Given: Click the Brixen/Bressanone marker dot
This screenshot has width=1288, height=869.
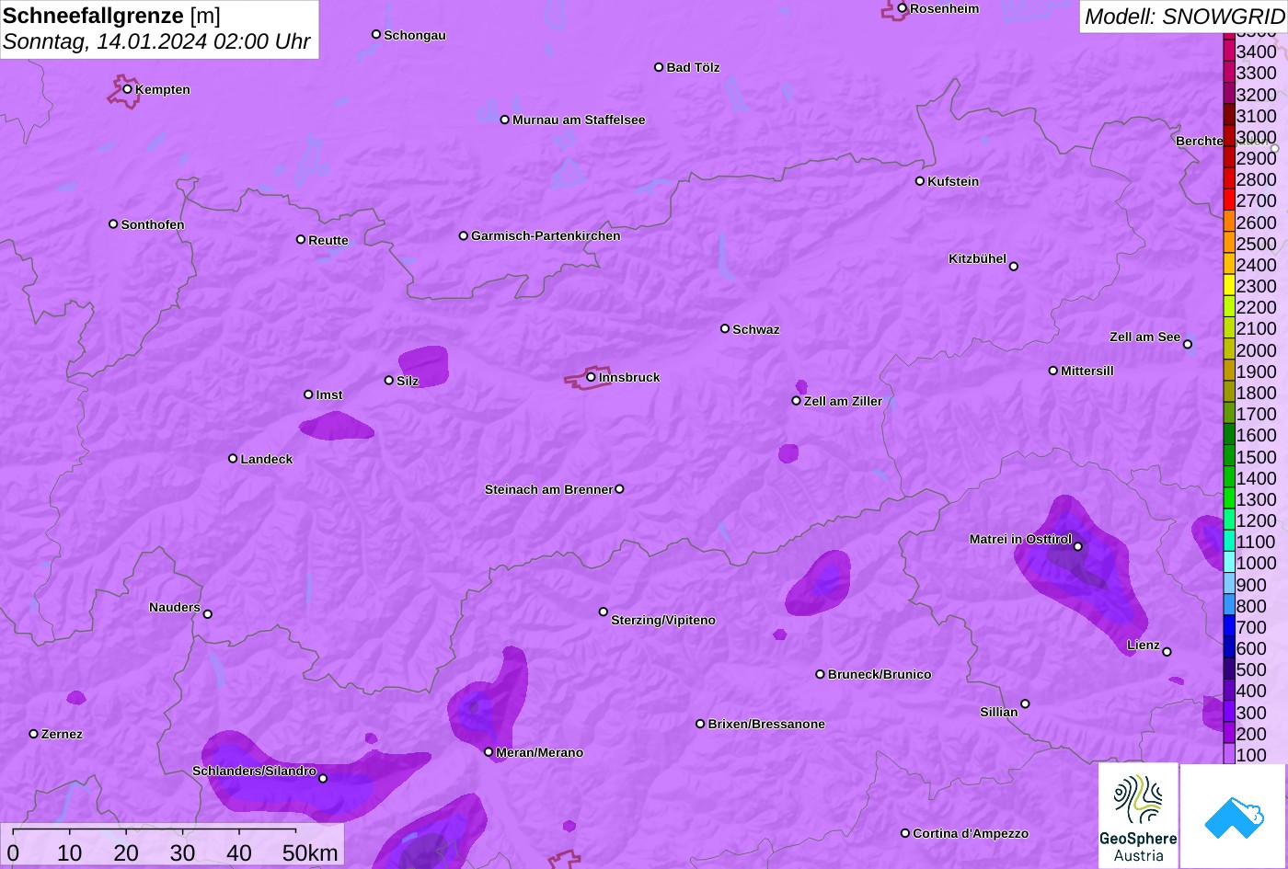Looking at the screenshot, I should [700, 724].
